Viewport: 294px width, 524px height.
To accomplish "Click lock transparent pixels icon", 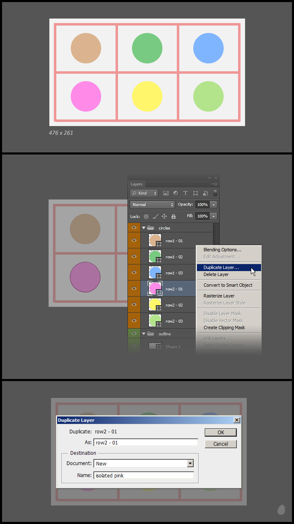I will [146, 216].
